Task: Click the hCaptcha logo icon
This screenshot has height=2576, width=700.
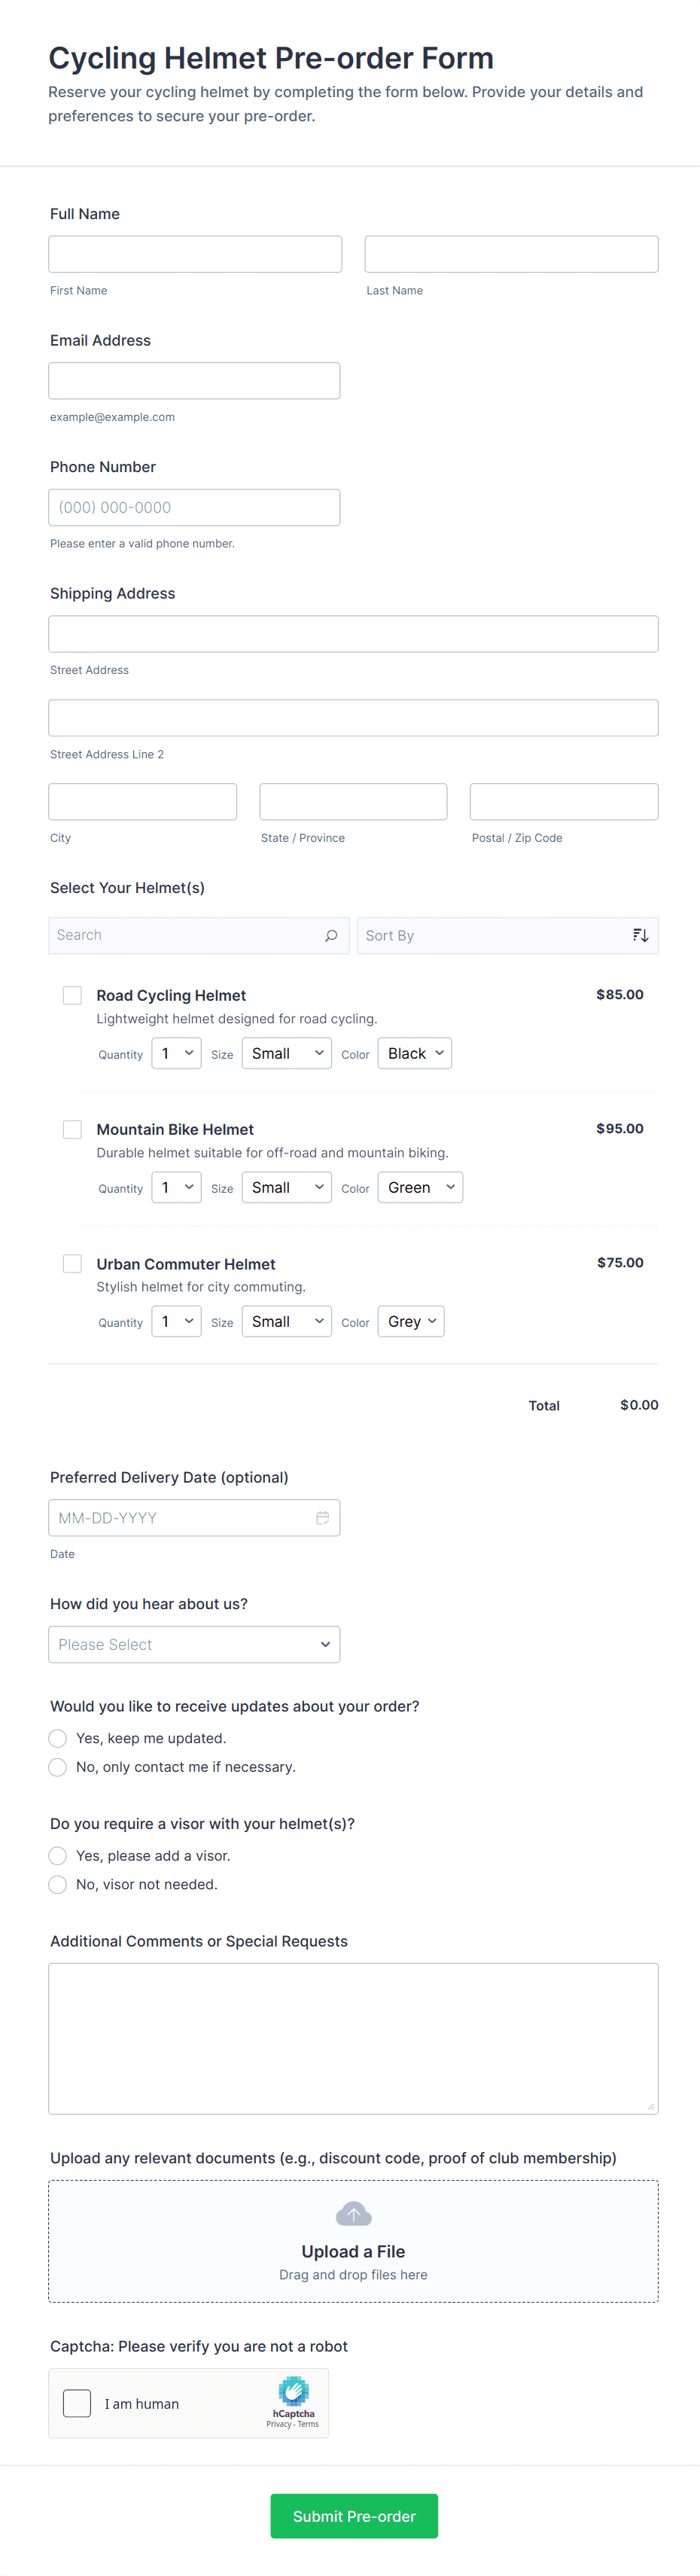Action: coord(293,2391)
